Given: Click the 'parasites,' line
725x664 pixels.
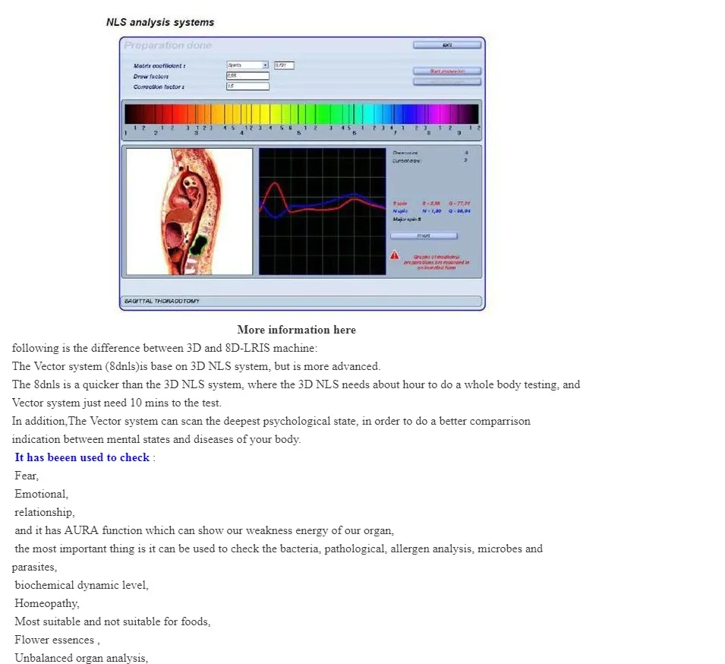Looking at the screenshot, I should point(34,567).
